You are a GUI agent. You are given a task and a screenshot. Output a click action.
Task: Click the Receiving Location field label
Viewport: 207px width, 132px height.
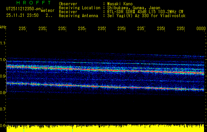click(x=79, y=8)
